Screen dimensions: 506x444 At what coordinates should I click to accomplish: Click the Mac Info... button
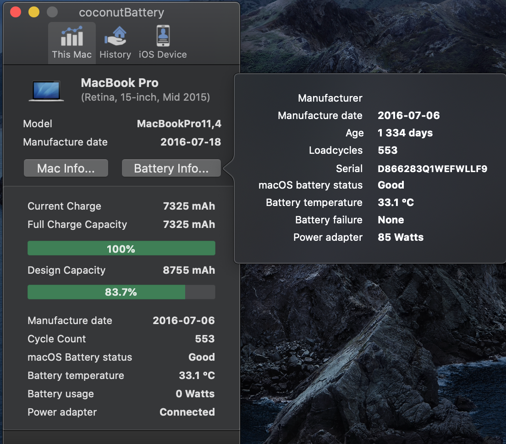click(66, 168)
